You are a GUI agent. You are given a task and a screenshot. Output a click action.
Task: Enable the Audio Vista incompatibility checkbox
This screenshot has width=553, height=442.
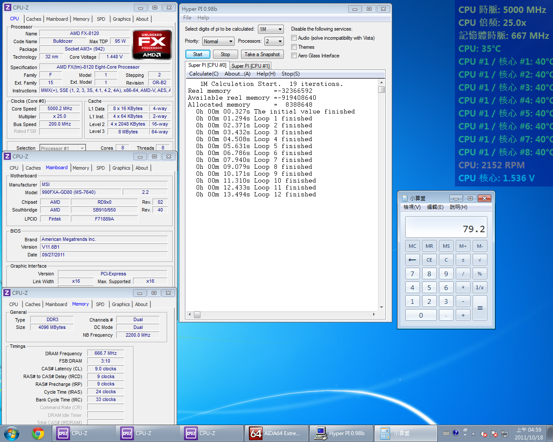(x=294, y=38)
